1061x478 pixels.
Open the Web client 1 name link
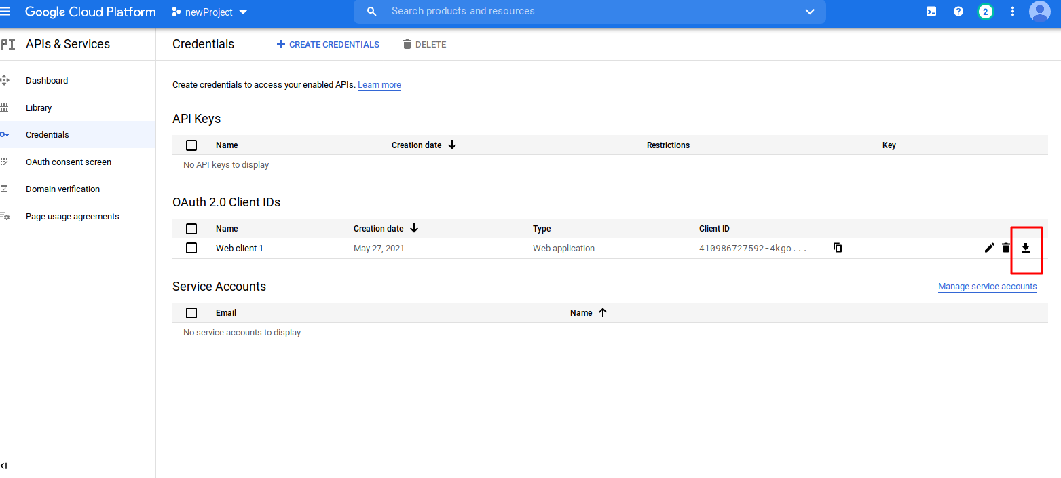(240, 249)
